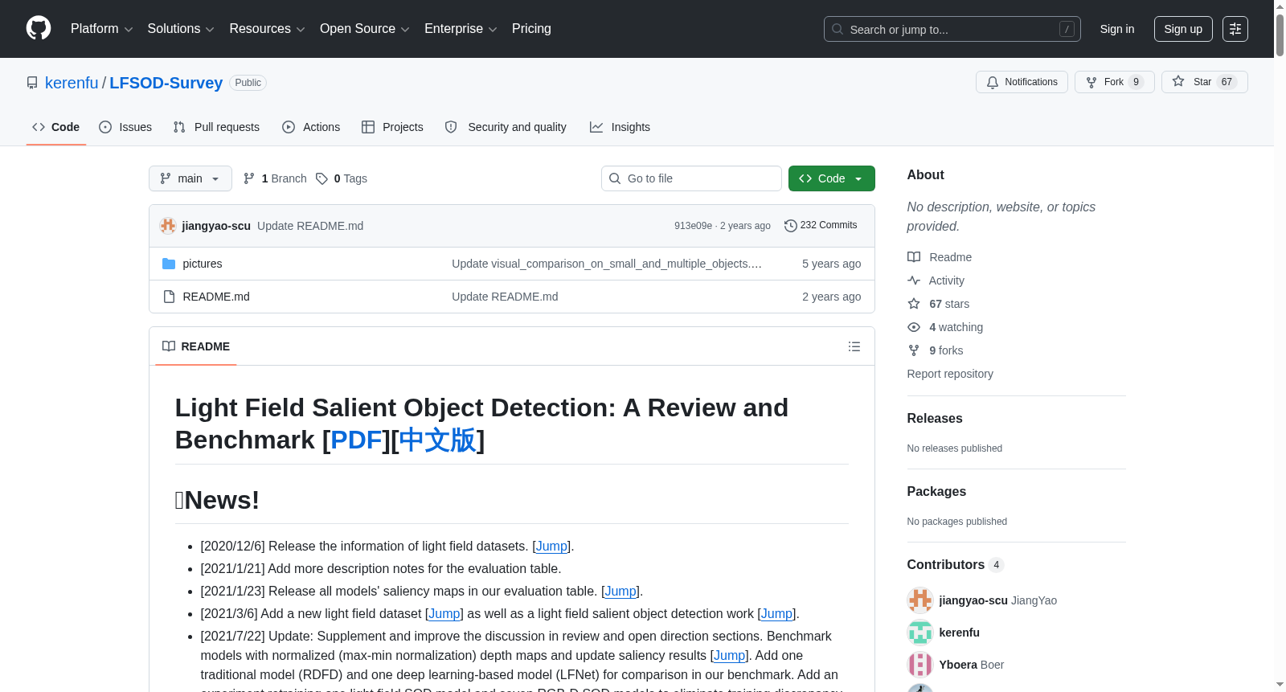Focus the Search or jump to field

click(x=952, y=29)
